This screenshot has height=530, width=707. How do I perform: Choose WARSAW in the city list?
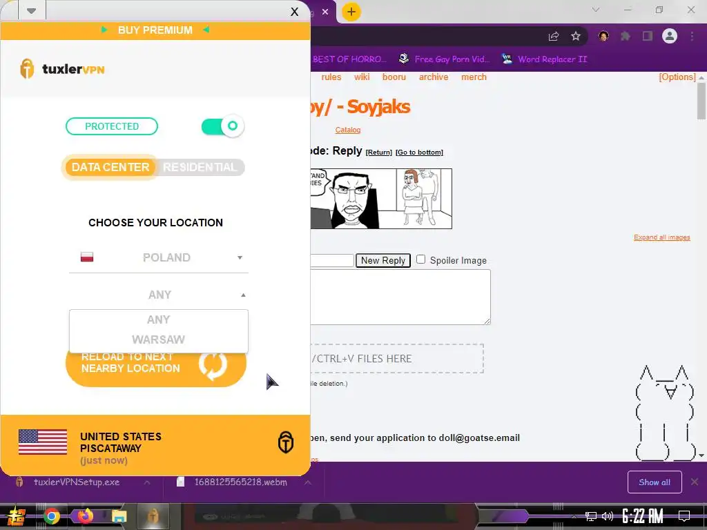click(x=158, y=340)
